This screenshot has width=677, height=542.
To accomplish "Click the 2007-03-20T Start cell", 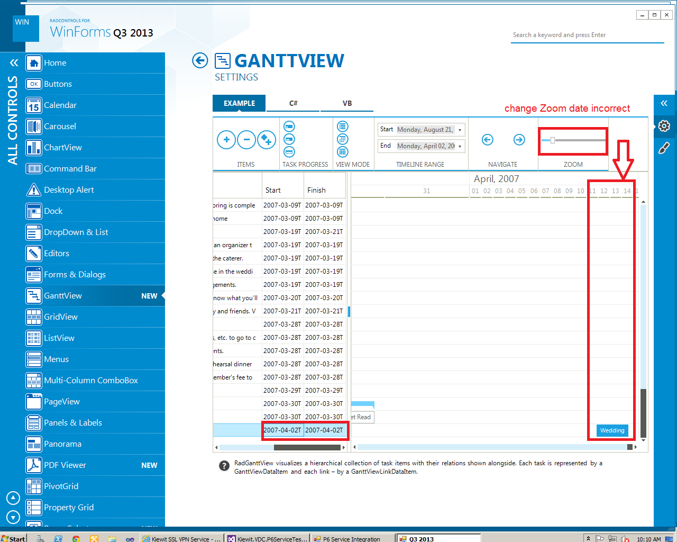I will [282, 298].
